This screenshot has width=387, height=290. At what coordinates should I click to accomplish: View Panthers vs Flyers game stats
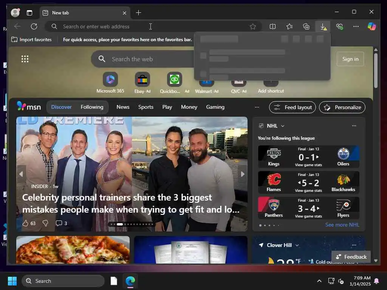point(308,216)
